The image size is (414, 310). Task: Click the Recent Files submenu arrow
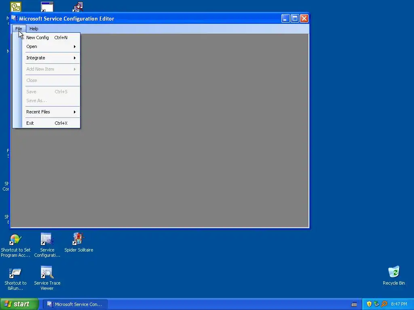pos(75,112)
